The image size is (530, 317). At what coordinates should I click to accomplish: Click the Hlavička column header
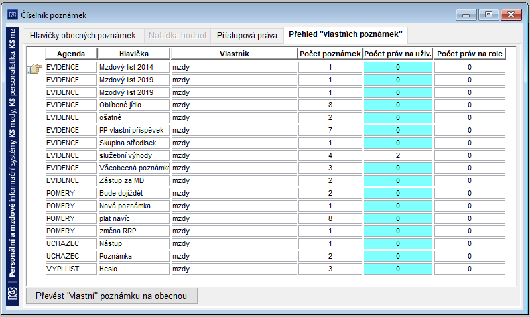134,54
